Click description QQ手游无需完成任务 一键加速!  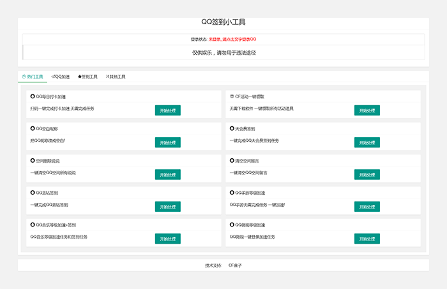coord(257,205)
